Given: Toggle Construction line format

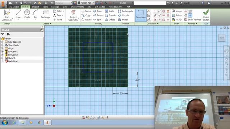Looking at the screenshot, I should 186,11.
